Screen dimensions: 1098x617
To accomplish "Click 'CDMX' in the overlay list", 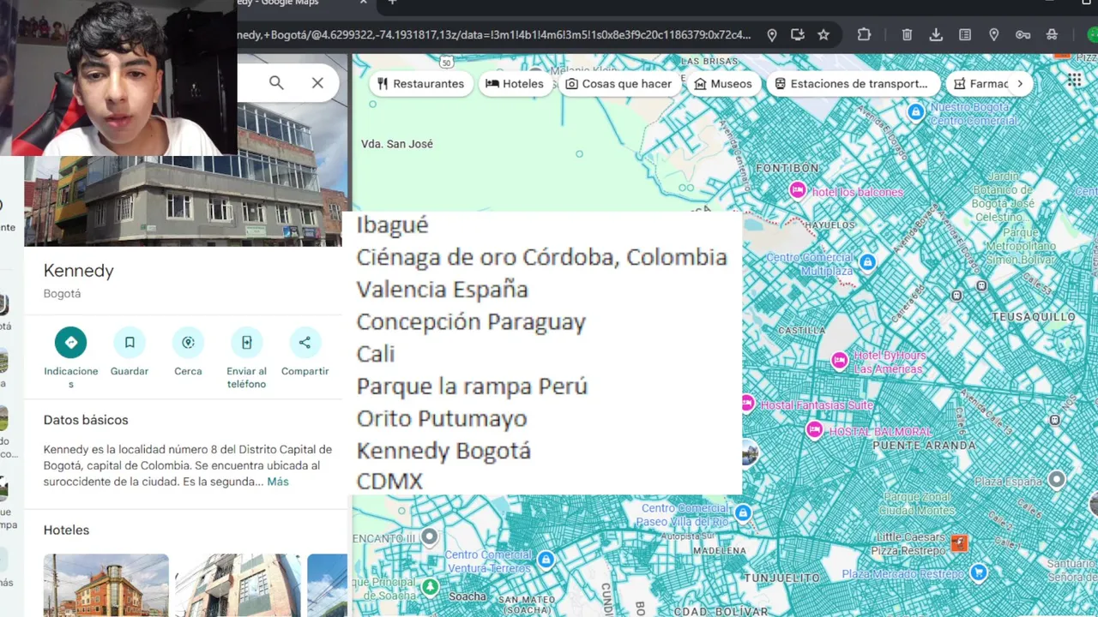I will [x=389, y=482].
